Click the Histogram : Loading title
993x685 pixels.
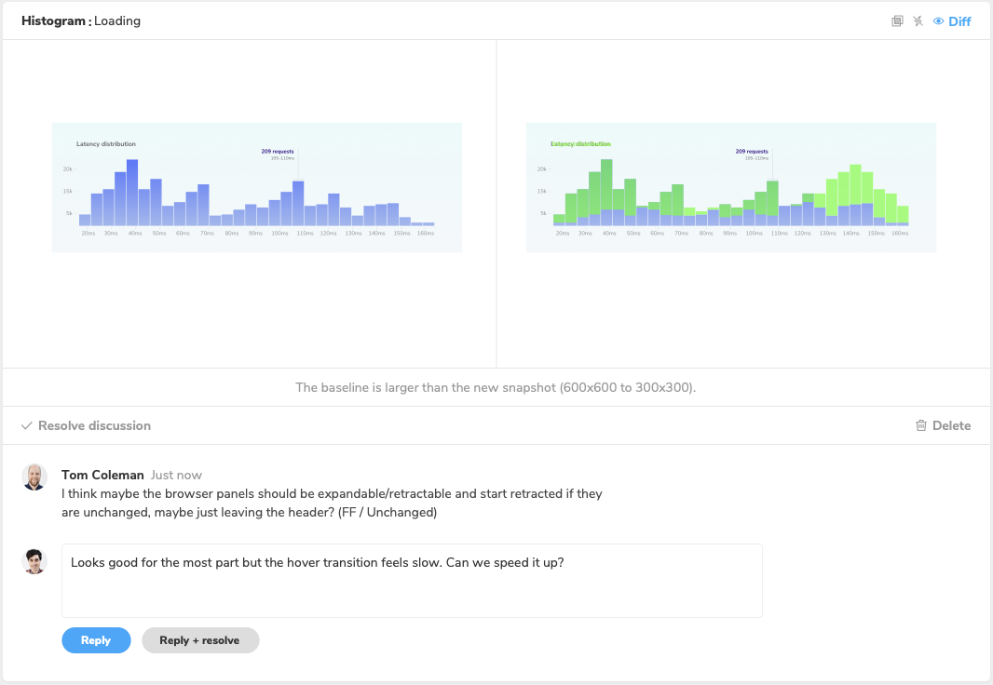click(x=81, y=20)
